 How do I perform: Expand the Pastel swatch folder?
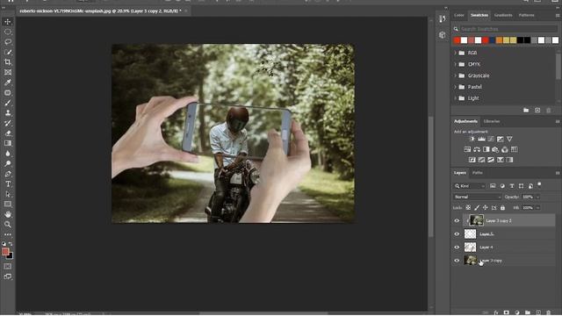click(455, 87)
